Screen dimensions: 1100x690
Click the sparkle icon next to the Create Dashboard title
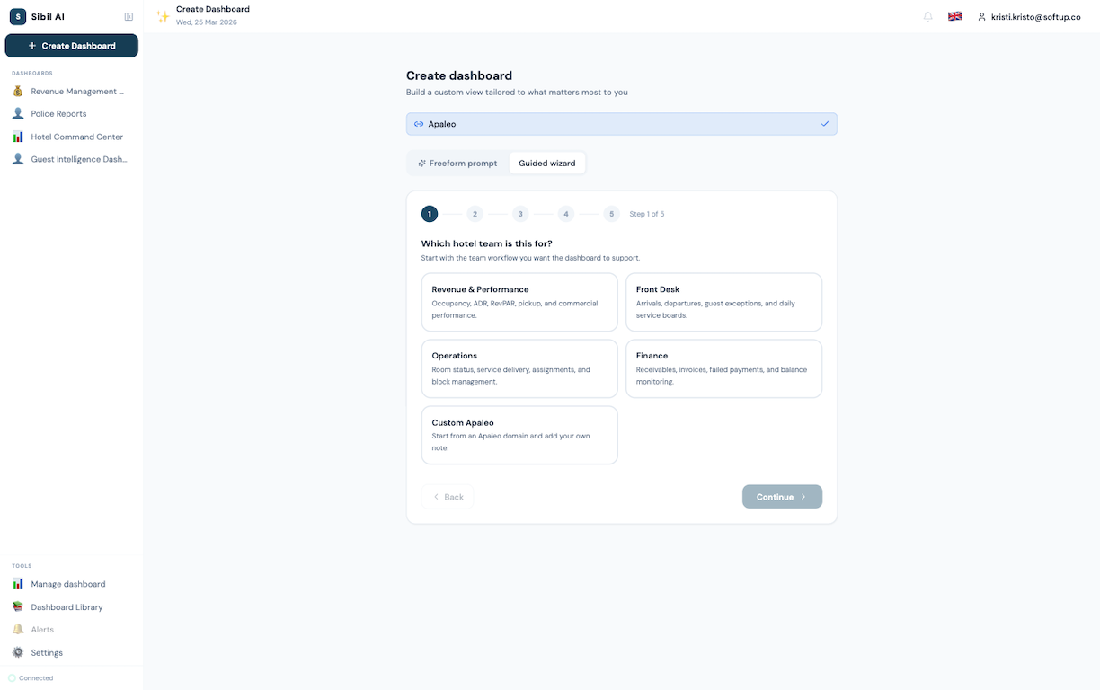point(163,16)
